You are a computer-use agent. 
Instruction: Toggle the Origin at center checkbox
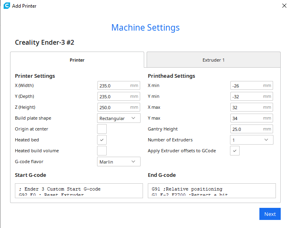[x=102, y=129]
